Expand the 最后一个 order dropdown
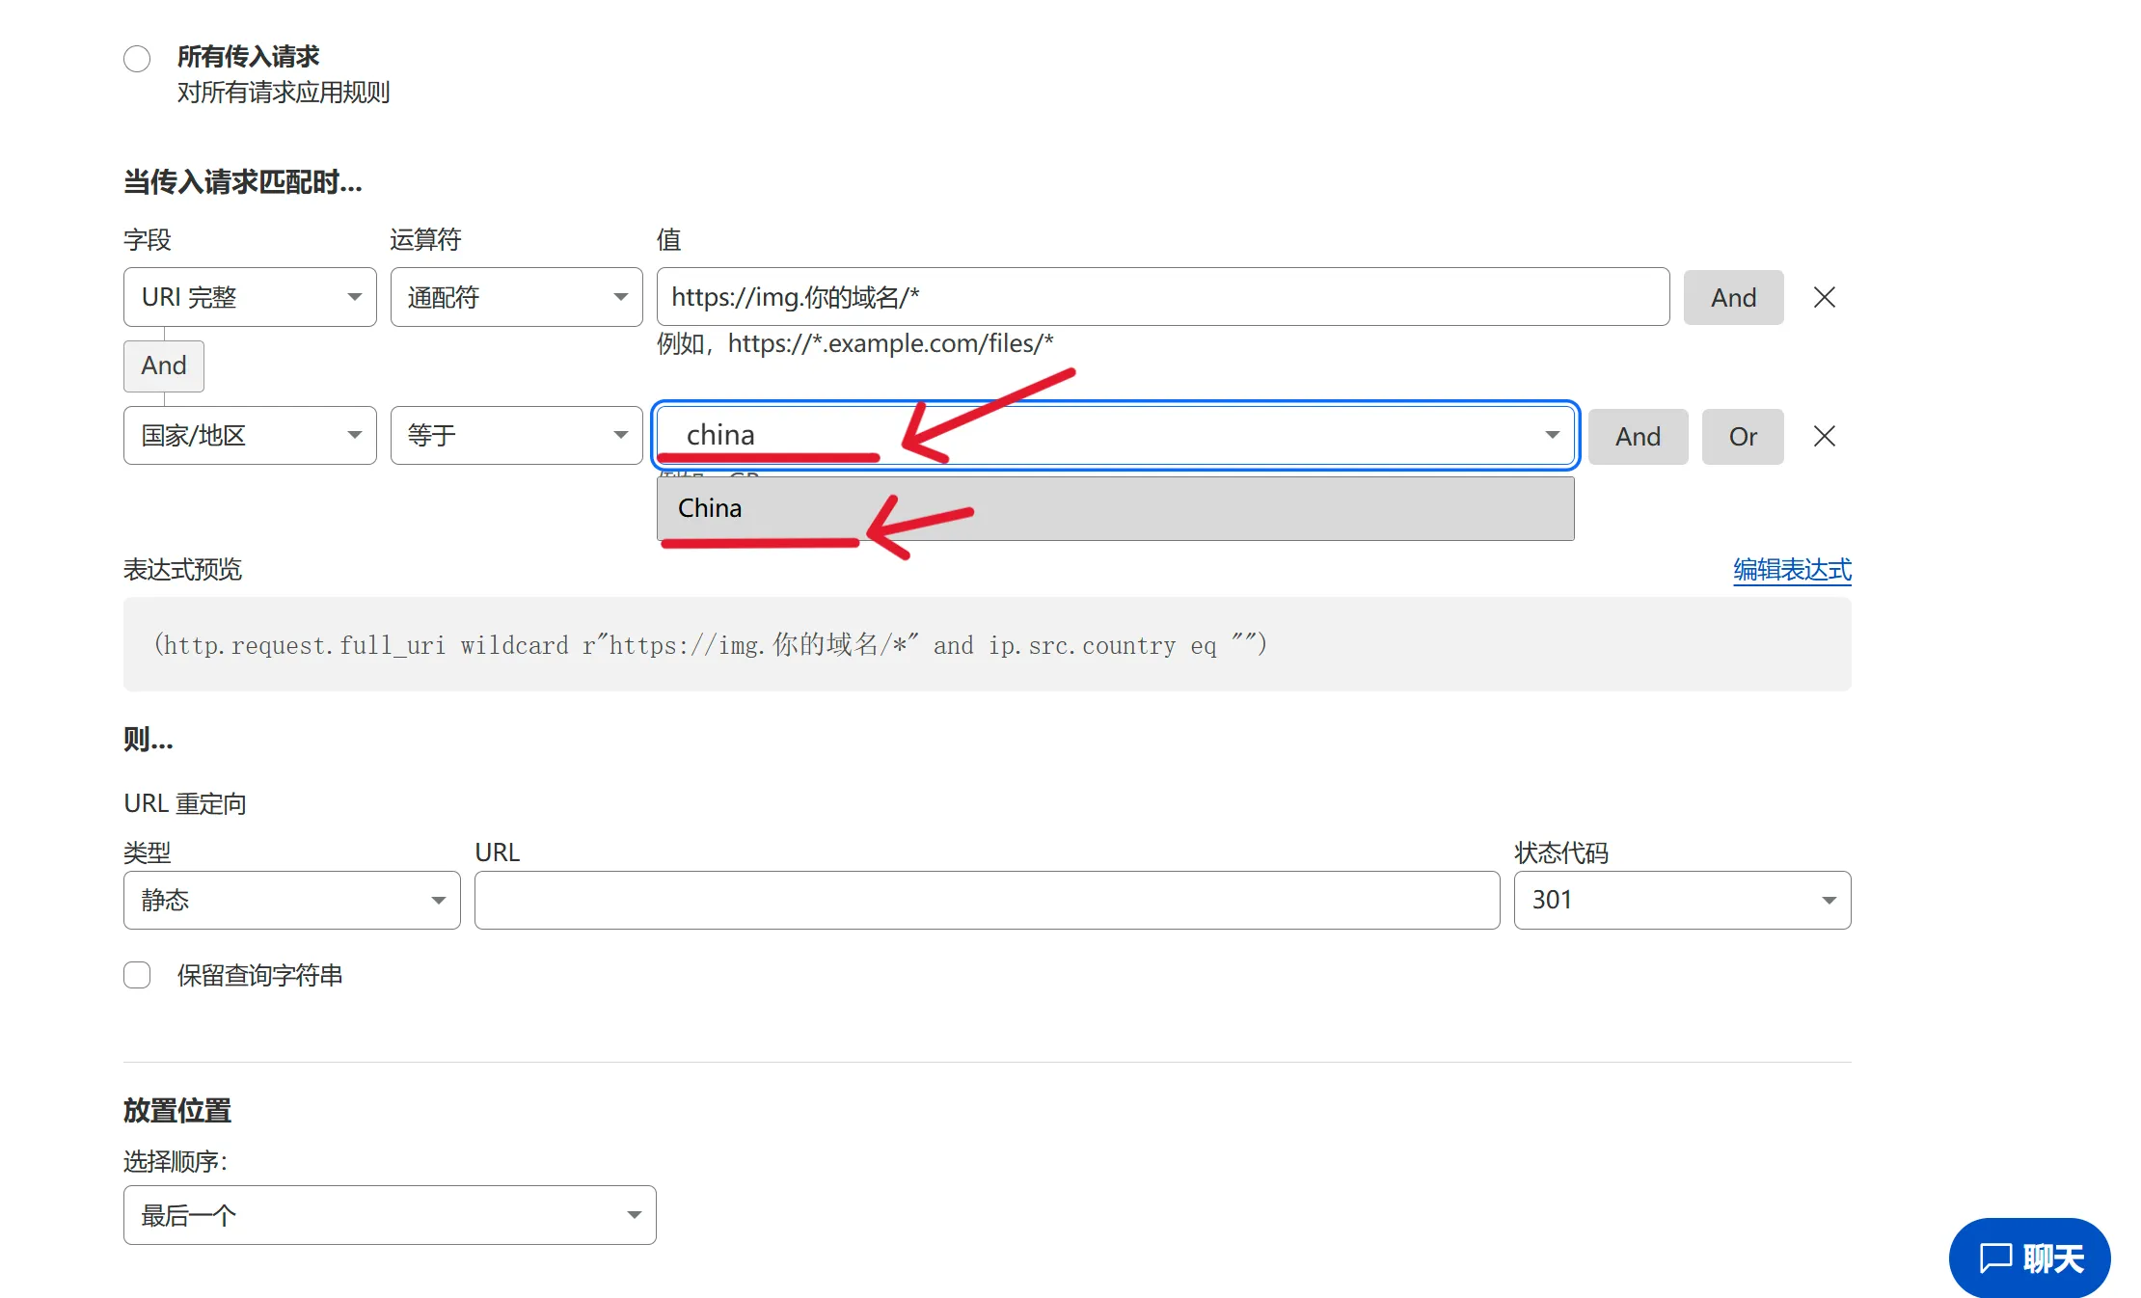The image size is (2141, 1298). pyautogui.click(x=390, y=1215)
